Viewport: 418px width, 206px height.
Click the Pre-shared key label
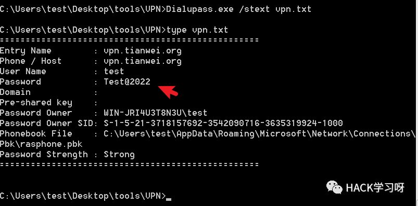[36, 103]
